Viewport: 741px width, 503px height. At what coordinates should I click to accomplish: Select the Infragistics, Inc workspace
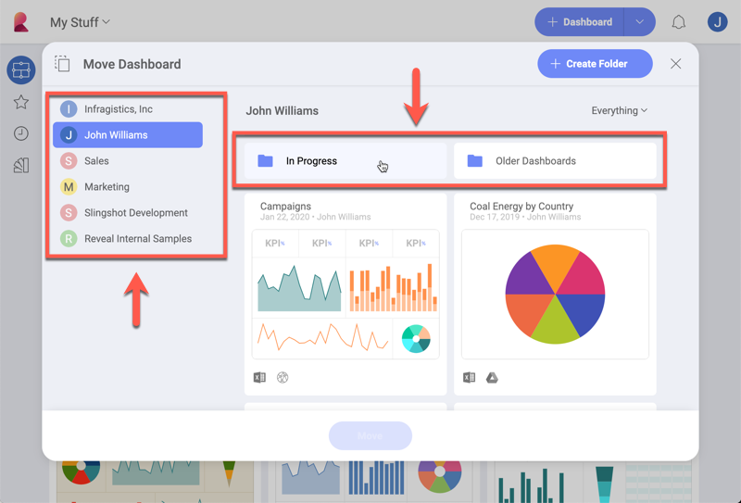[x=118, y=109]
